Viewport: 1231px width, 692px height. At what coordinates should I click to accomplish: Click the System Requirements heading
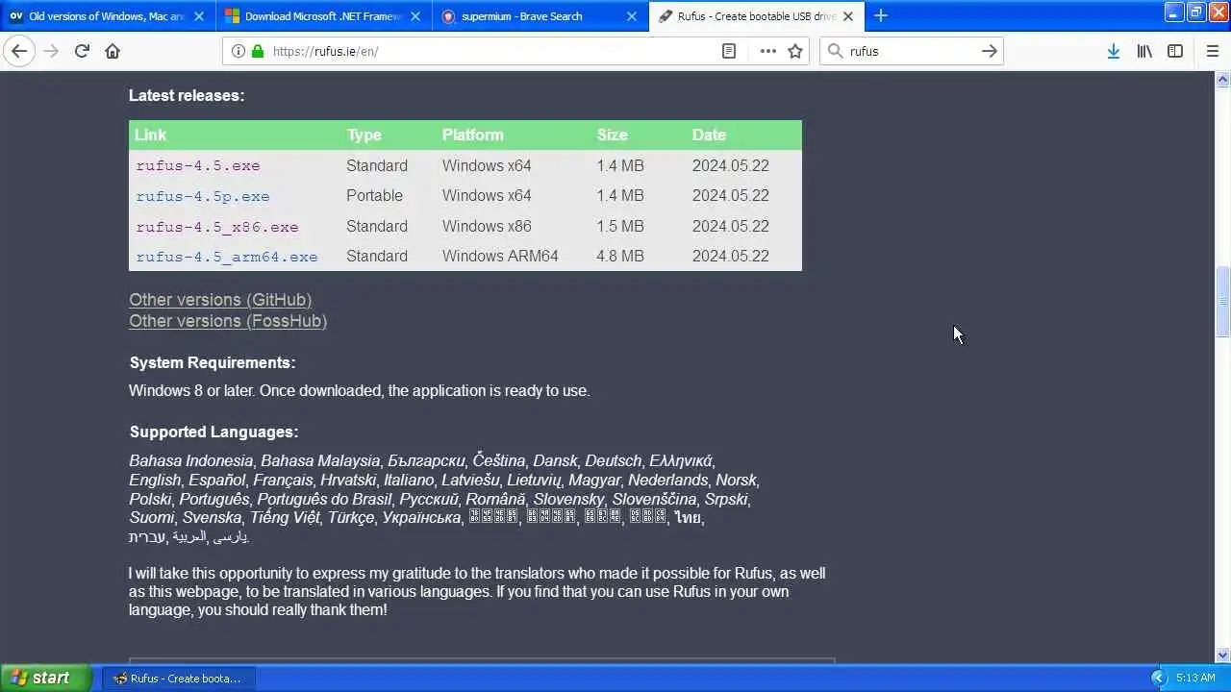tap(213, 362)
